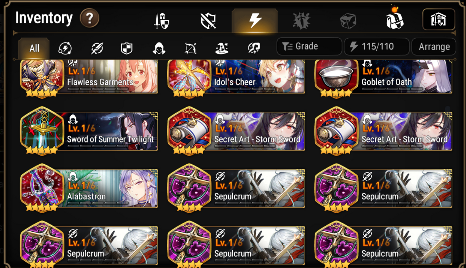Screen dimensions: 466x268
Task: Open the Grade sort dropdown
Action: click(x=309, y=47)
